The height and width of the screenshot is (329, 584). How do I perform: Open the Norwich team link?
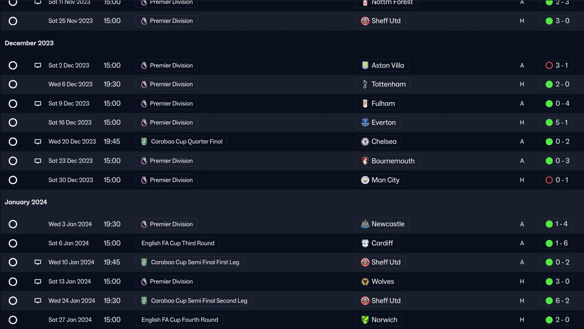384,320
